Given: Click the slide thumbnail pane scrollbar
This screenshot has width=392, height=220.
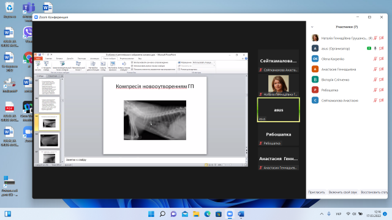Looking at the screenshot, I should pyautogui.click(x=62, y=120).
